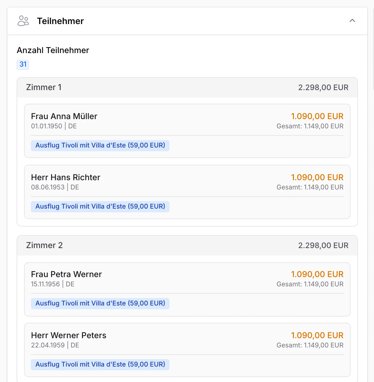Click Werner Peters' birthdate 22.04.1959
This screenshot has height=382, width=374.
click(48, 345)
